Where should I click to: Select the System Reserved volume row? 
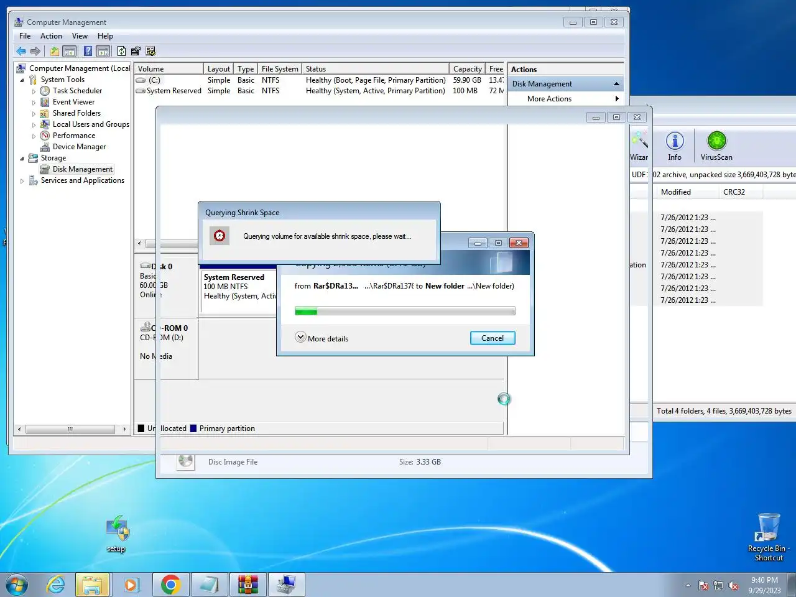(x=320, y=91)
